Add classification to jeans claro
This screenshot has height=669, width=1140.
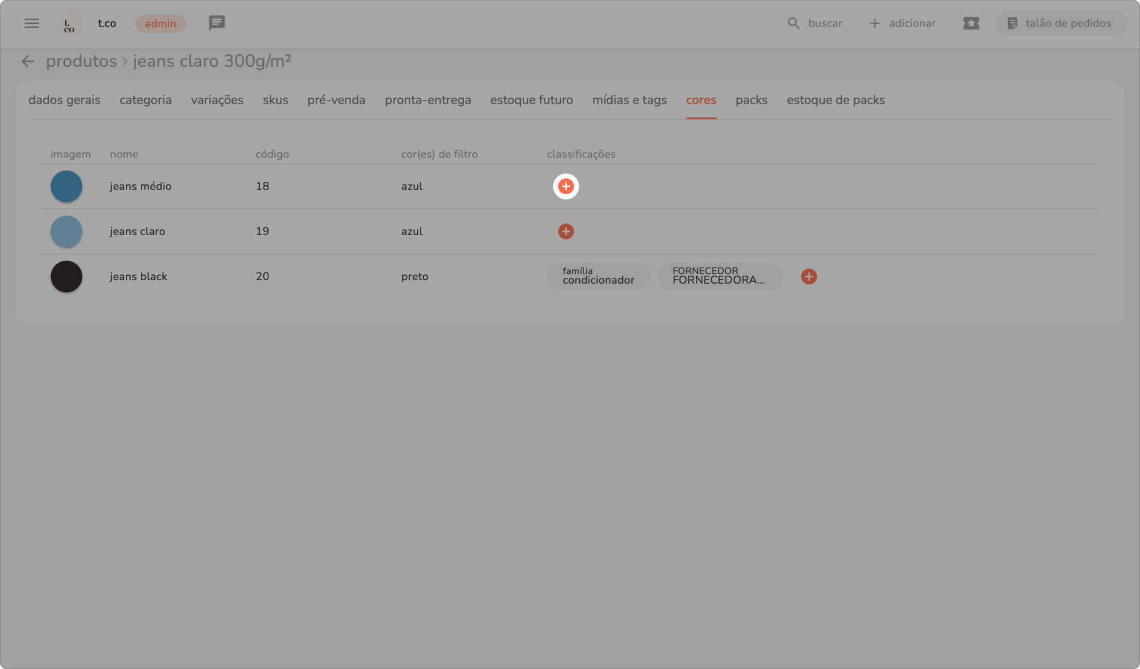tap(566, 231)
